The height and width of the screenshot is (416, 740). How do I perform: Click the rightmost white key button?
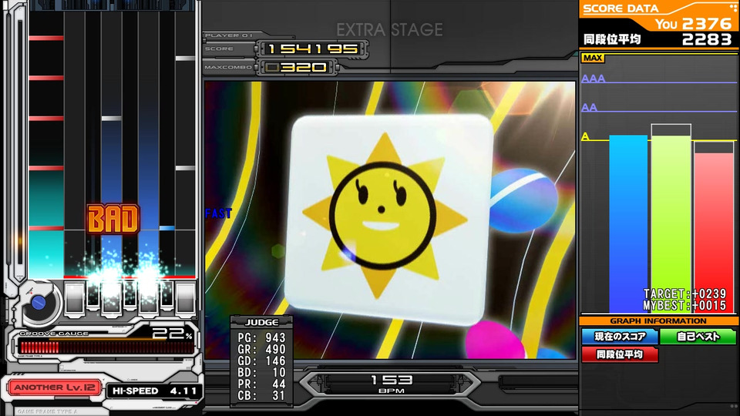pyautogui.click(x=185, y=298)
